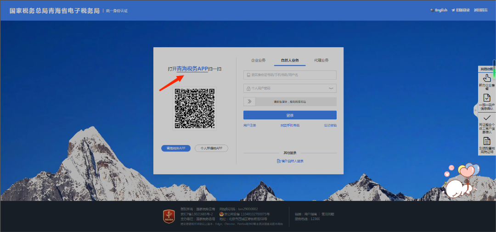Switch language via the English link

pyautogui.click(x=439, y=10)
